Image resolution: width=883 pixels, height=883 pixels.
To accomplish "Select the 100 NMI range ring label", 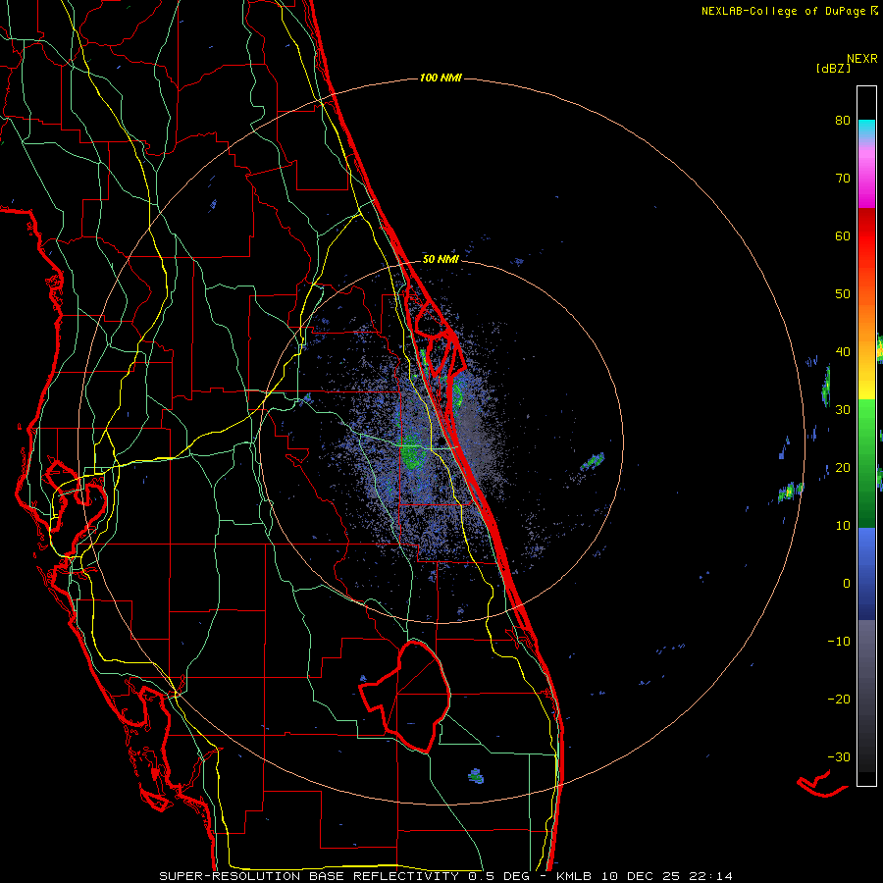I will pyautogui.click(x=441, y=78).
